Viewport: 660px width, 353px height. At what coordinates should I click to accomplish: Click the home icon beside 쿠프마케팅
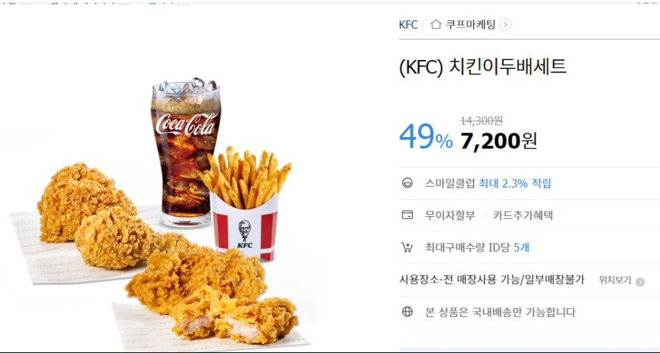436,24
